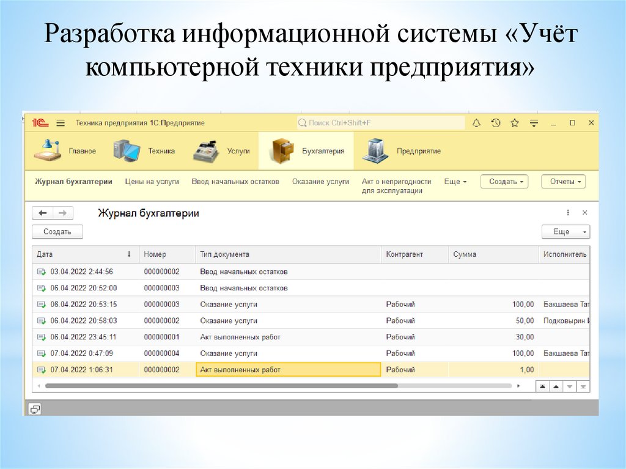Image resolution: width=626 pixels, height=469 pixels.
Task: Expand the Создать dropdown in the command bar
Action: coord(504,182)
